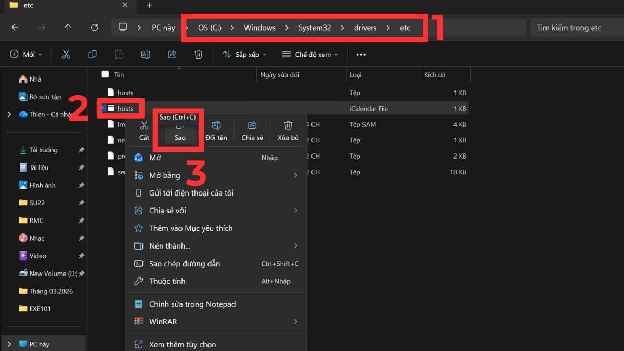Click the Tìm kiếm trong etc search field
The height and width of the screenshot is (351, 624).
572,27
